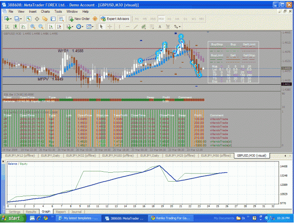Open the tester Results tab
294x223 pixels.
(x=31, y=212)
